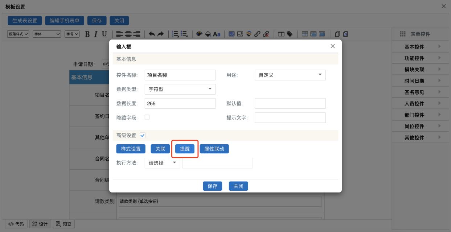This screenshot has width=451, height=232.
Task: Expand 基本控件 in the 表单控件 panel
Action: tap(421, 47)
